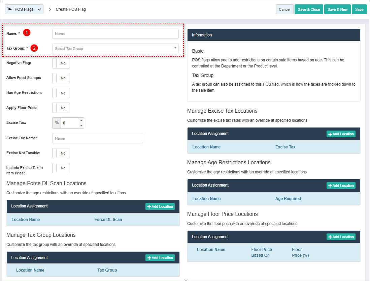
Task: Click the flag icon in POS Flags button
Action: tap(10, 9)
